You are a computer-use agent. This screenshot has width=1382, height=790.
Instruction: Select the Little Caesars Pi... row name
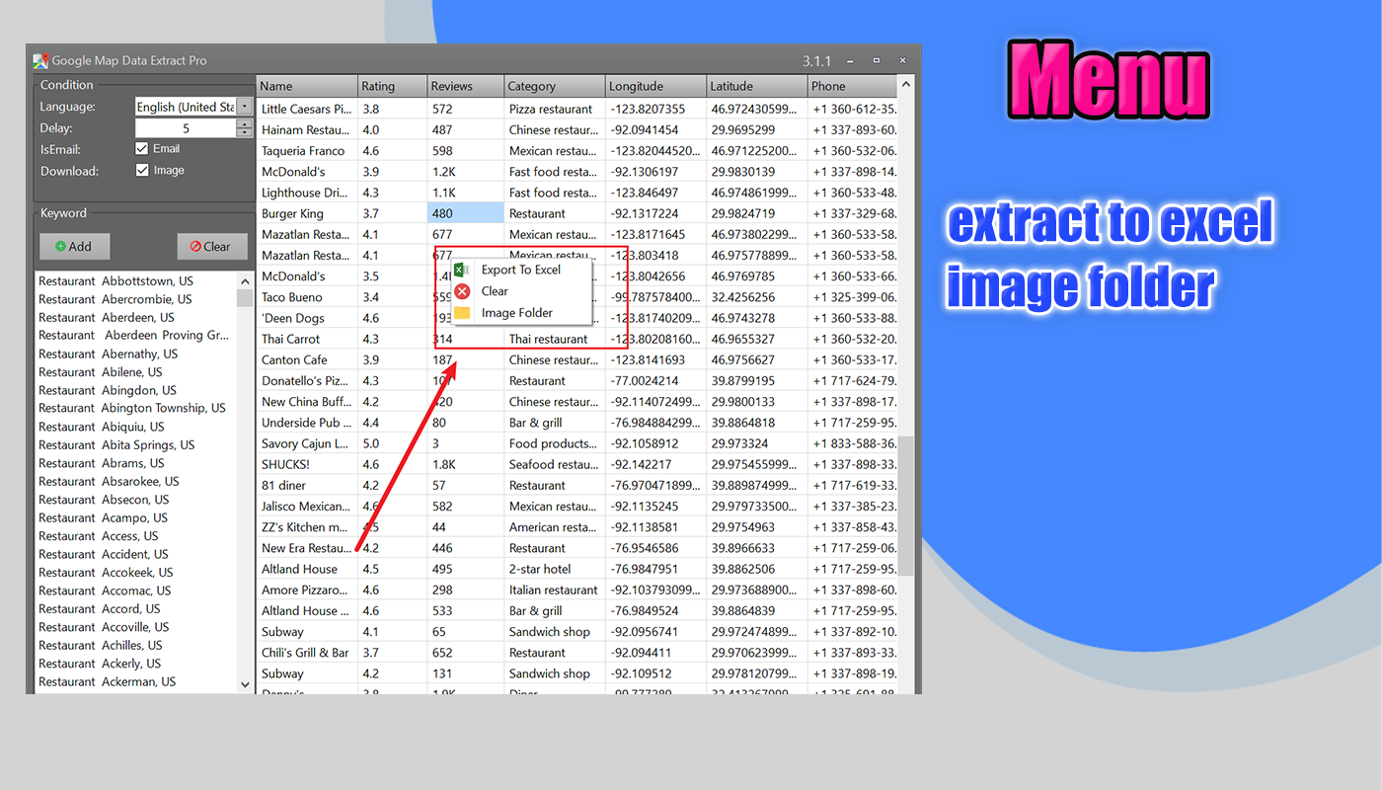pyautogui.click(x=307, y=109)
